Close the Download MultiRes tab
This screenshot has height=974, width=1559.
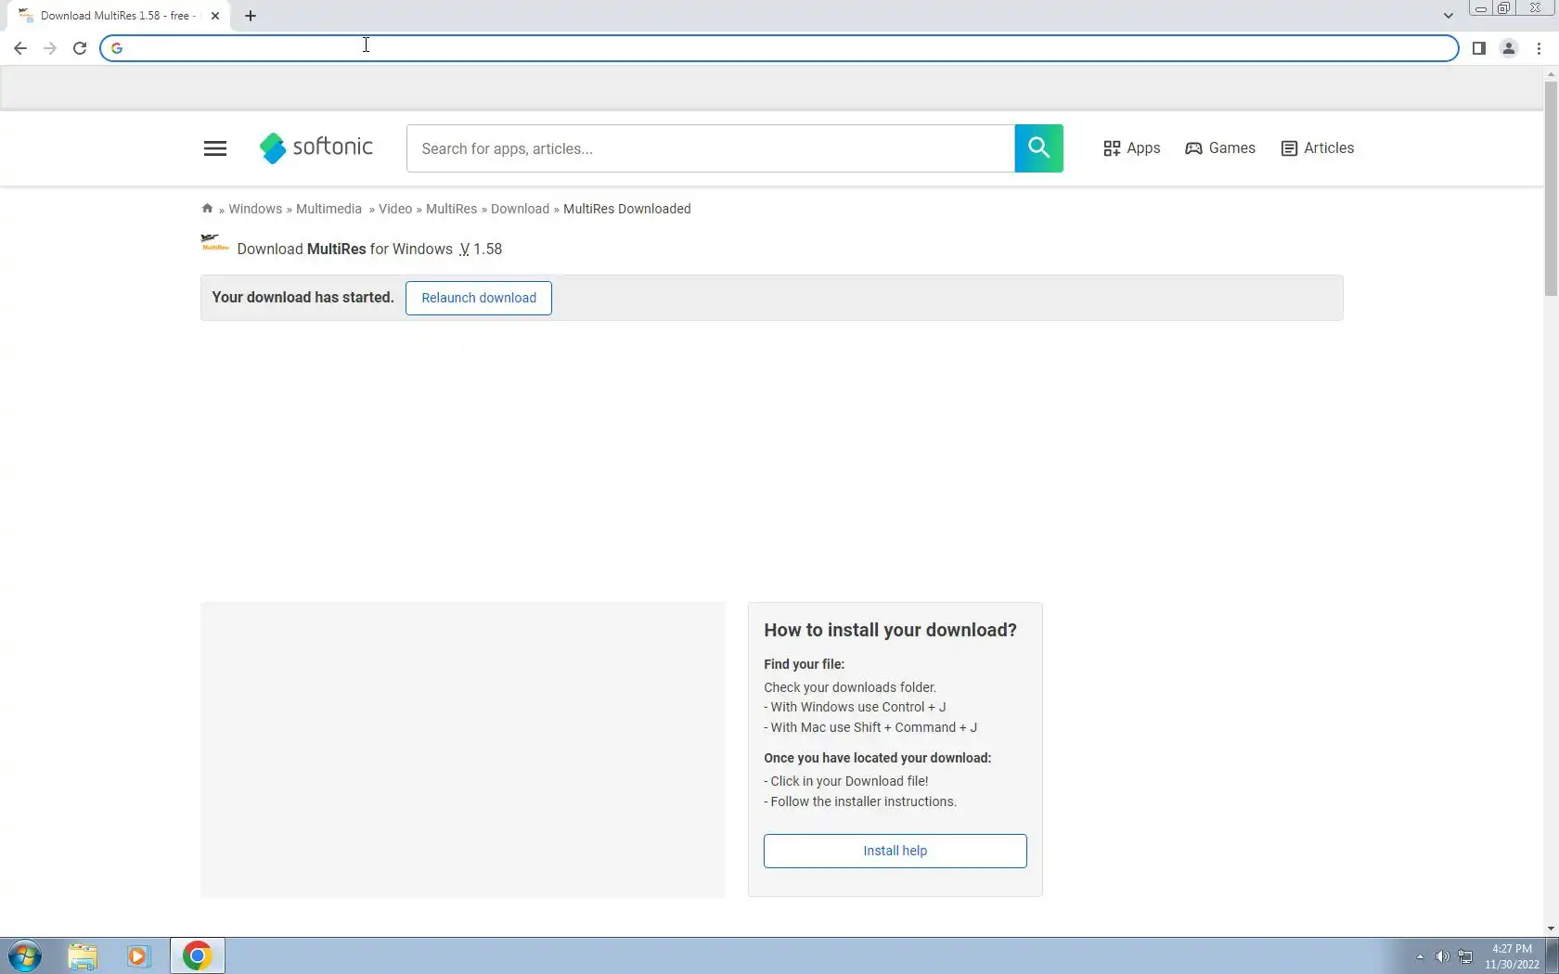tap(215, 16)
